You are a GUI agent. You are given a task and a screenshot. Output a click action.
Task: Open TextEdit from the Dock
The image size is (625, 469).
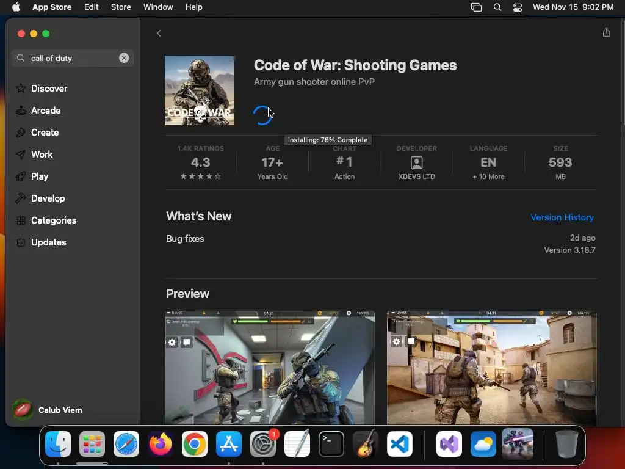click(x=297, y=444)
